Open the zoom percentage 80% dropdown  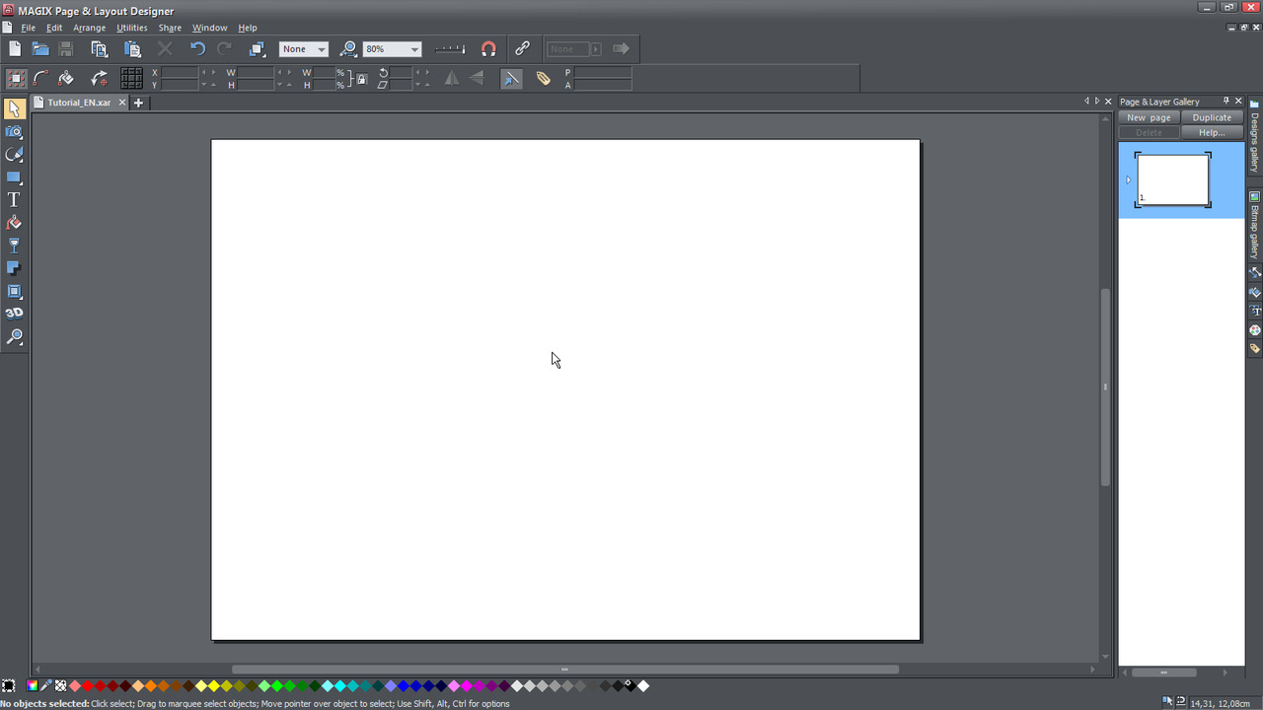[414, 49]
